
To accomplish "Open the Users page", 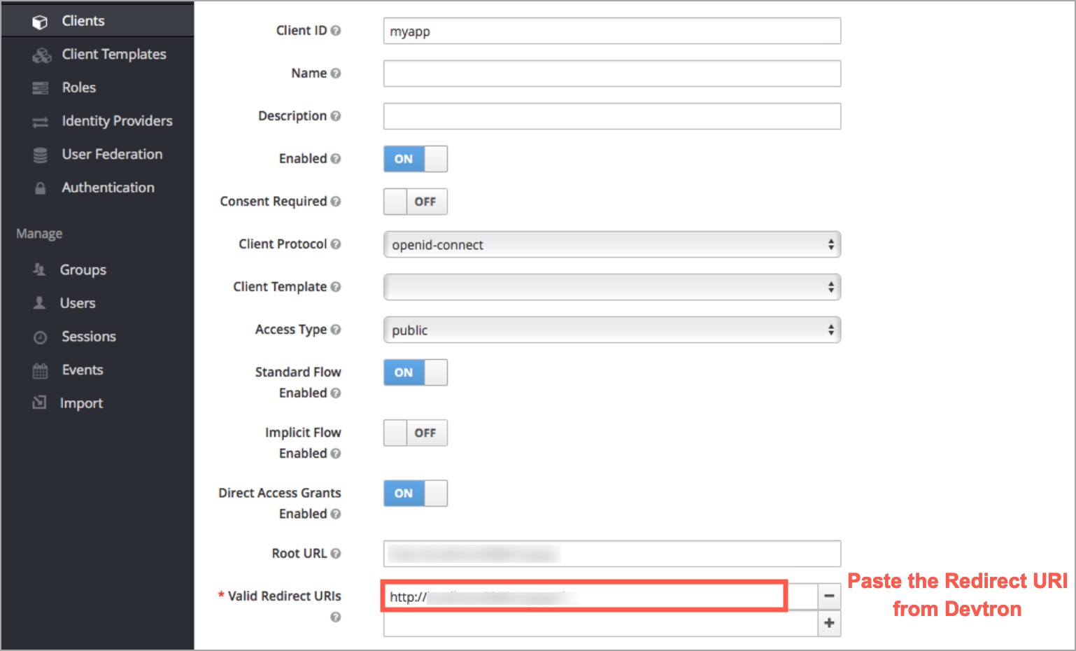I will (x=77, y=303).
